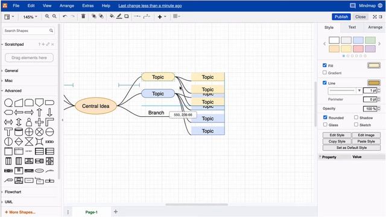The image size is (386, 217).
Task: Click the redo arrow icon
Action: tap(72, 16)
